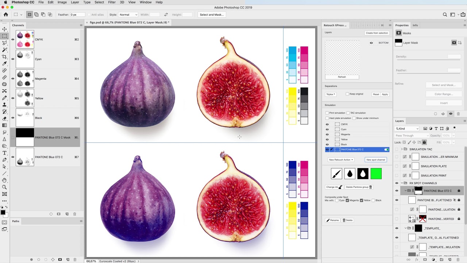Click the layer mask icon in Properties

pyautogui.click(x=454, y=43)
